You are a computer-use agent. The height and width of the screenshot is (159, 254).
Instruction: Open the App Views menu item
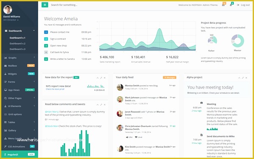[x=19, y=90]
